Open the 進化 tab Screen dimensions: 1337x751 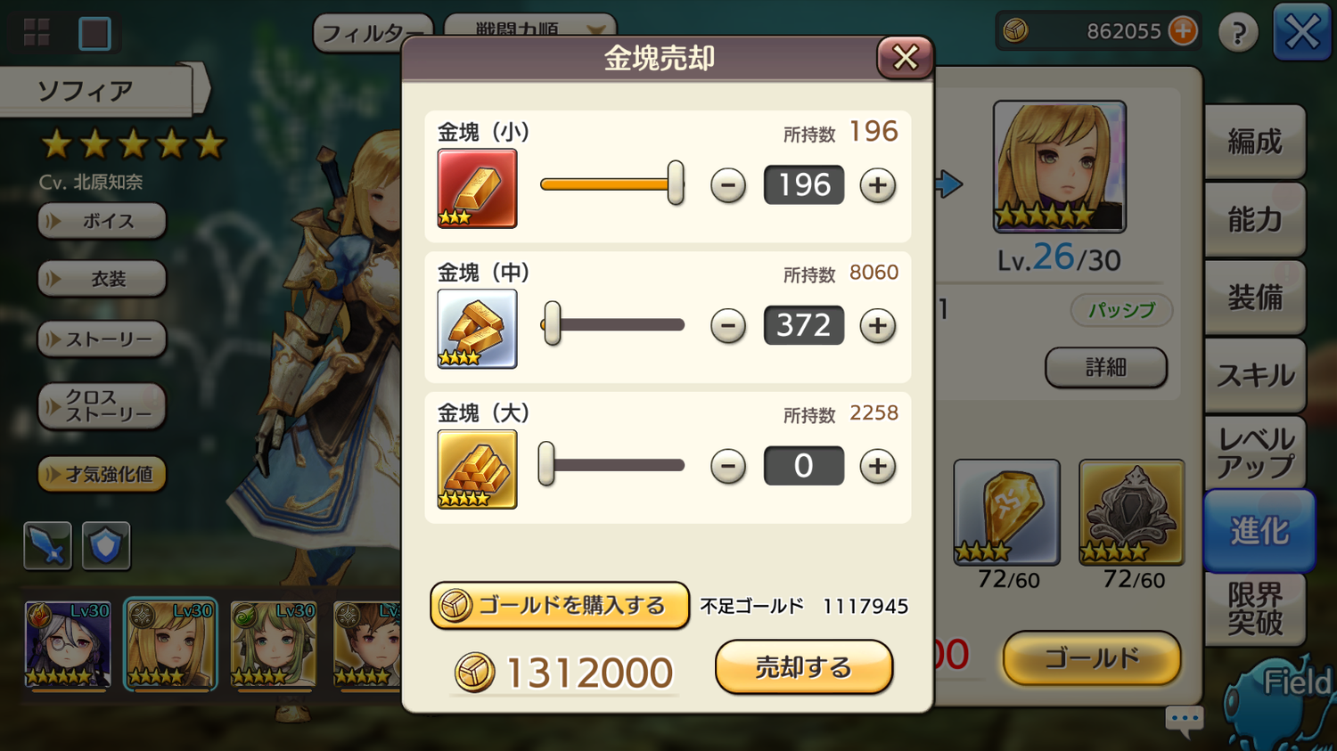[x=1259, y=531]
